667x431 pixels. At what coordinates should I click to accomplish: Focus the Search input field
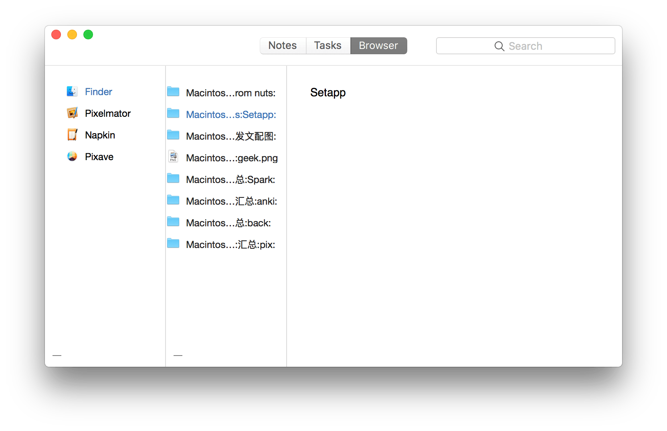[526, 46]
